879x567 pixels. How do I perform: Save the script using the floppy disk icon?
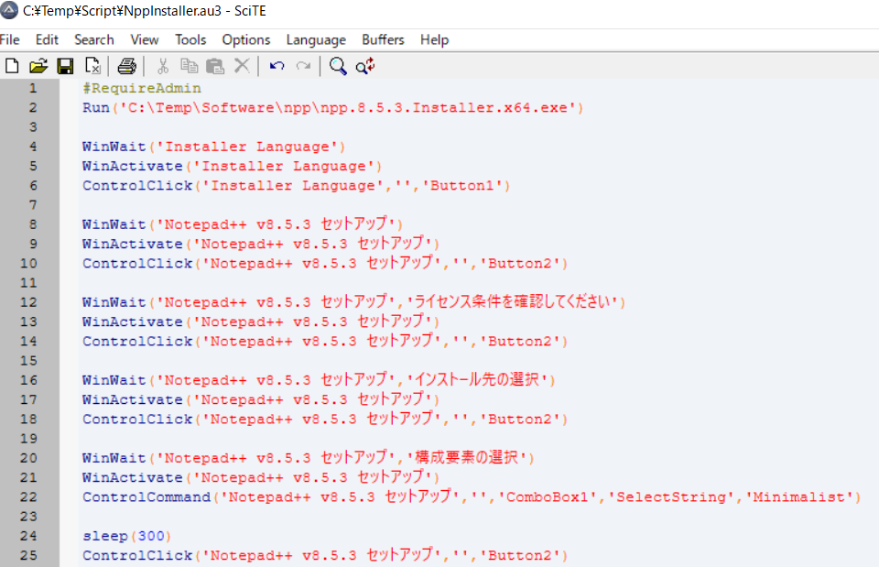click(65, 66)
